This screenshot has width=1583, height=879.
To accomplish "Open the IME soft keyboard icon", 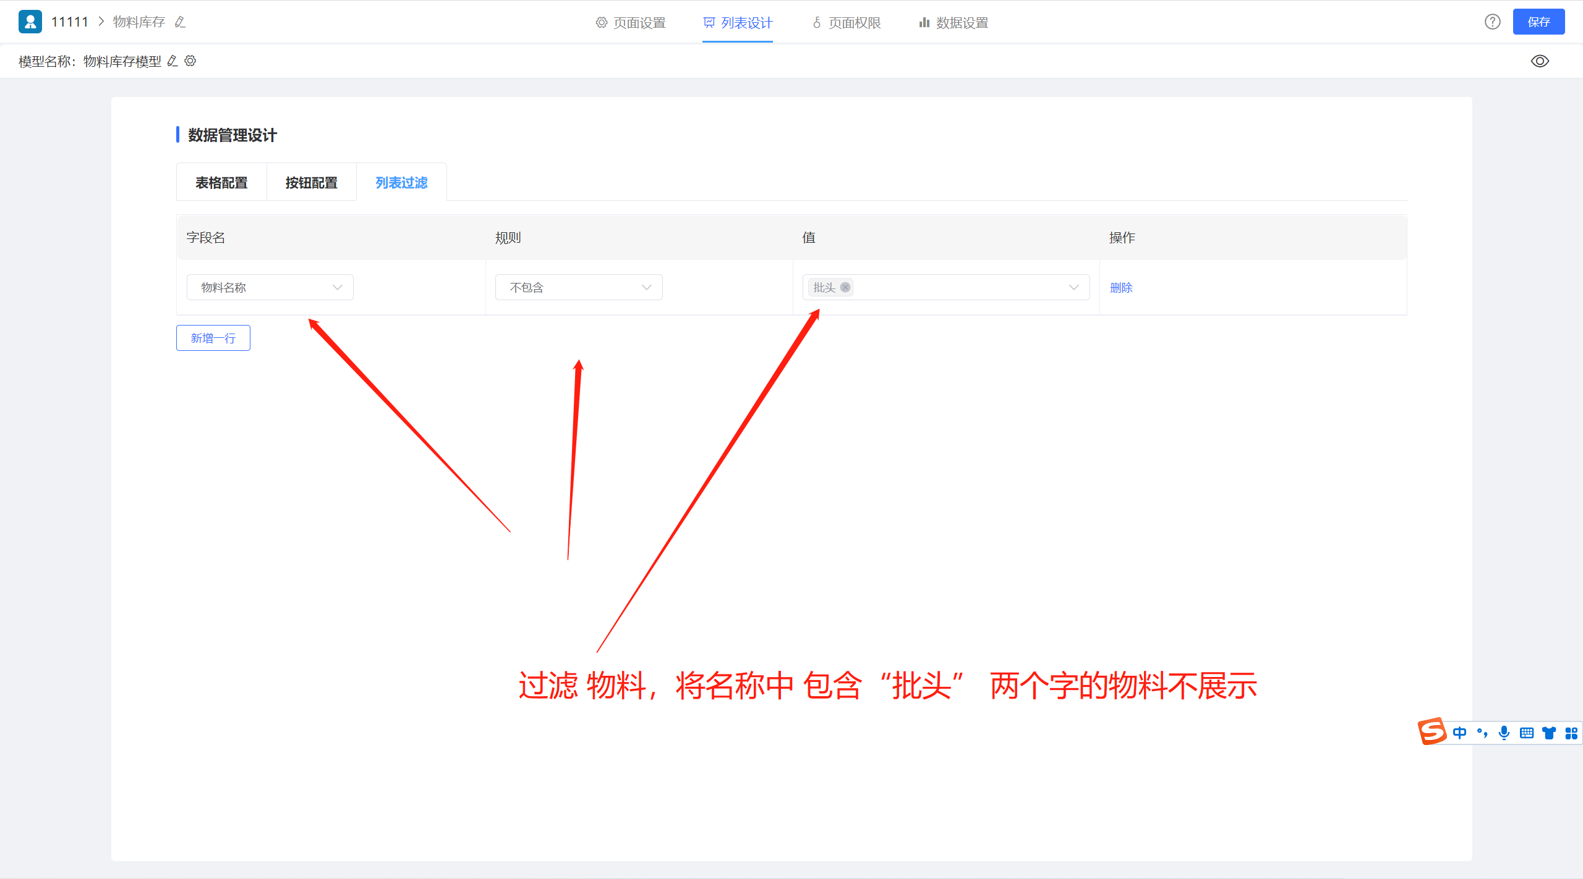I will [x=1527, y=733].
